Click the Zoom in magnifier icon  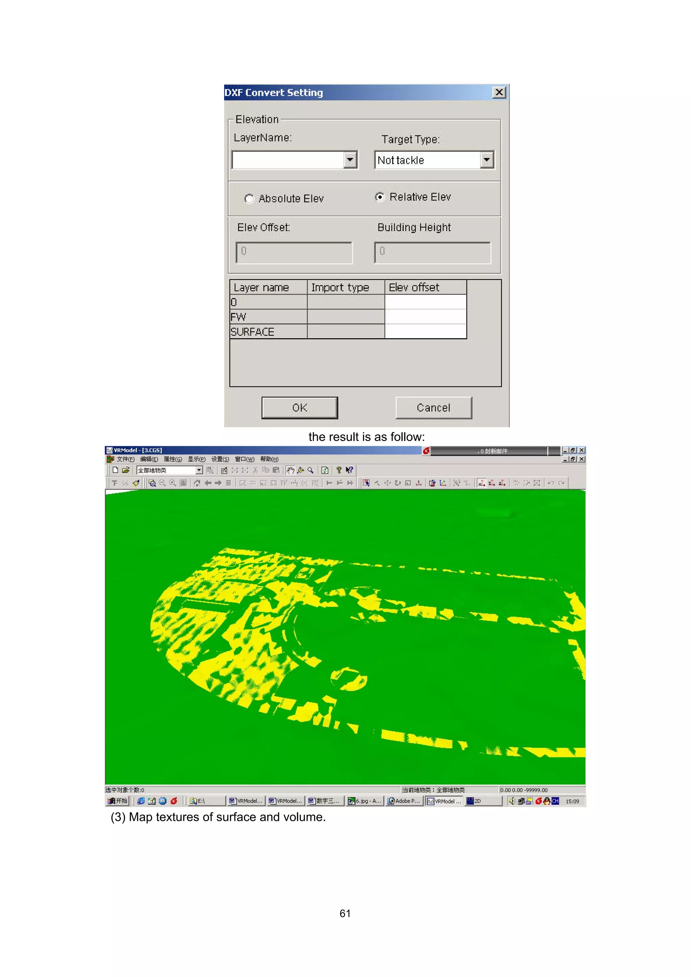[172, 483]
